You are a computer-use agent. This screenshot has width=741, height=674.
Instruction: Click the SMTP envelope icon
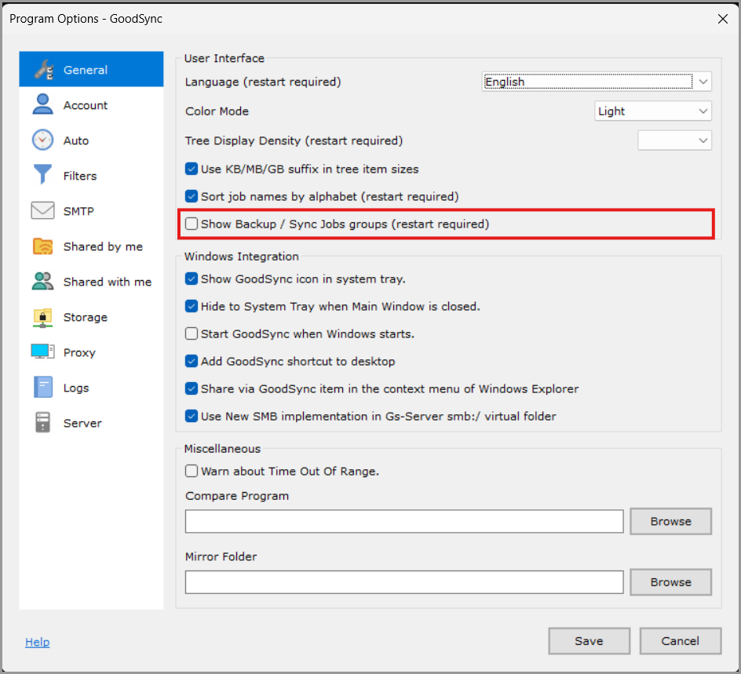[x=42, y=210]
